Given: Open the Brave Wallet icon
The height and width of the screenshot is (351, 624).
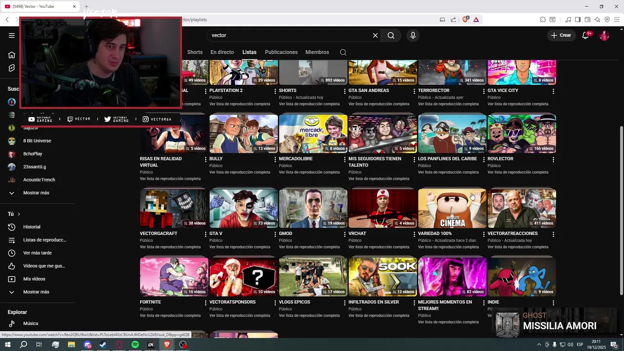Looking at the screenshot, I should coord(587,19).
